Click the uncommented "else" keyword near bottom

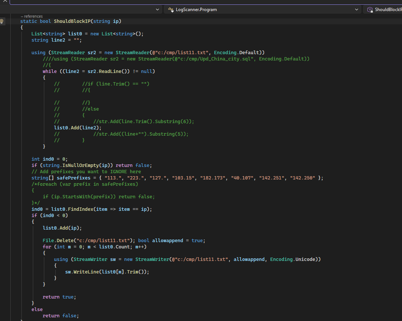[x=37, y=310]
